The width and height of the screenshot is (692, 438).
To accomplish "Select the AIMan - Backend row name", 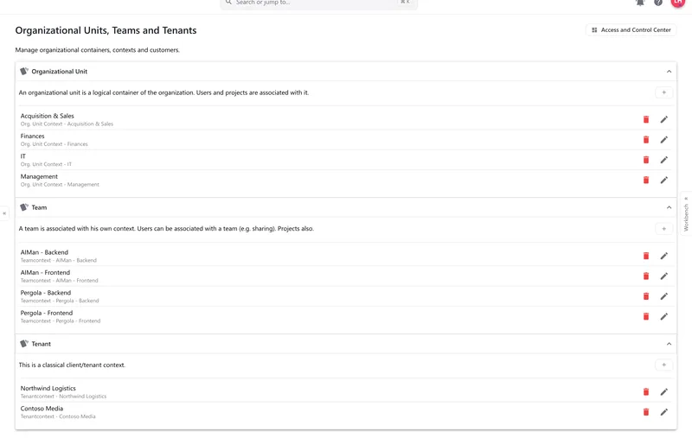I will pos(44,252).
